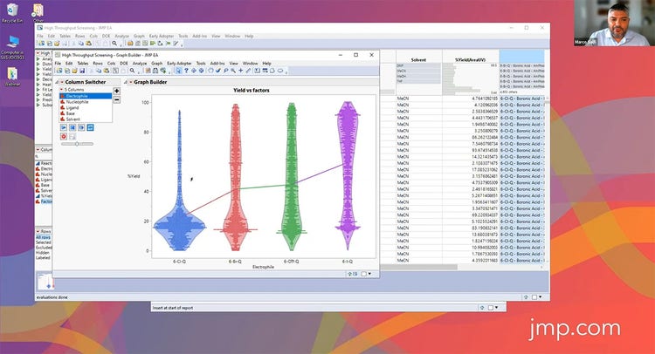Viewport: 655px width, 354px height.
Task: Toggle the loop button in Column Switcher
Action: (90, 127)
